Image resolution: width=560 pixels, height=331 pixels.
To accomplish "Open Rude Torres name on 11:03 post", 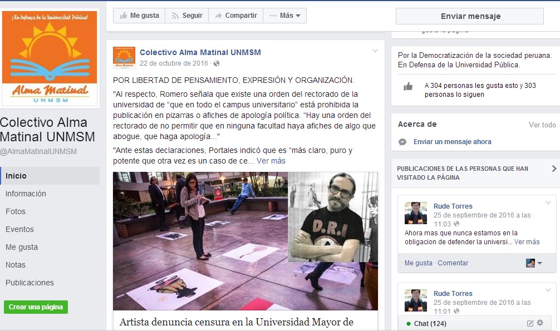I will 453,206.
